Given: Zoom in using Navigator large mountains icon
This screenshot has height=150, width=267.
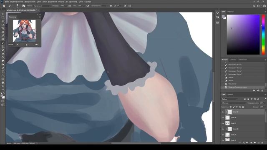Looking at the screenshot, I should click(36, 45).
